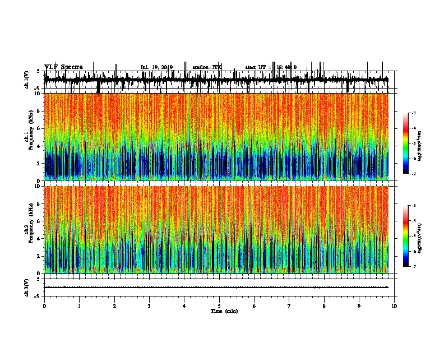Click the time axis tick label "6"
444x343 pixels.
[x=255, y=306]
